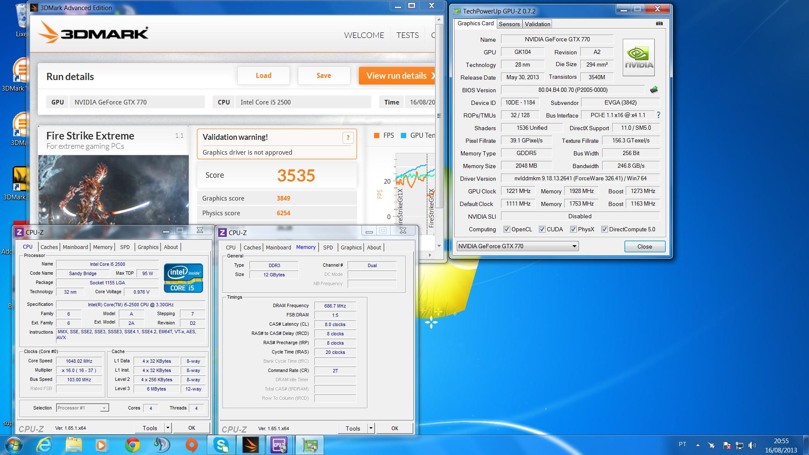Switch to the Sensors tab in GPU-Z
The height and width of the screenshot is (455, 809).
[x=509, y=24]
